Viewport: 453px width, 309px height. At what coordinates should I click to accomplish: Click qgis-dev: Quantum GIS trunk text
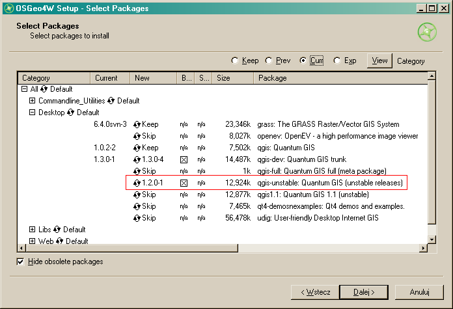[301, 159]
